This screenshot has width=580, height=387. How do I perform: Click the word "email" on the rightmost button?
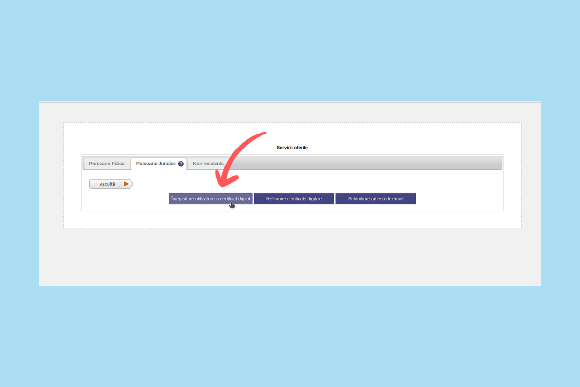point(397,199)
